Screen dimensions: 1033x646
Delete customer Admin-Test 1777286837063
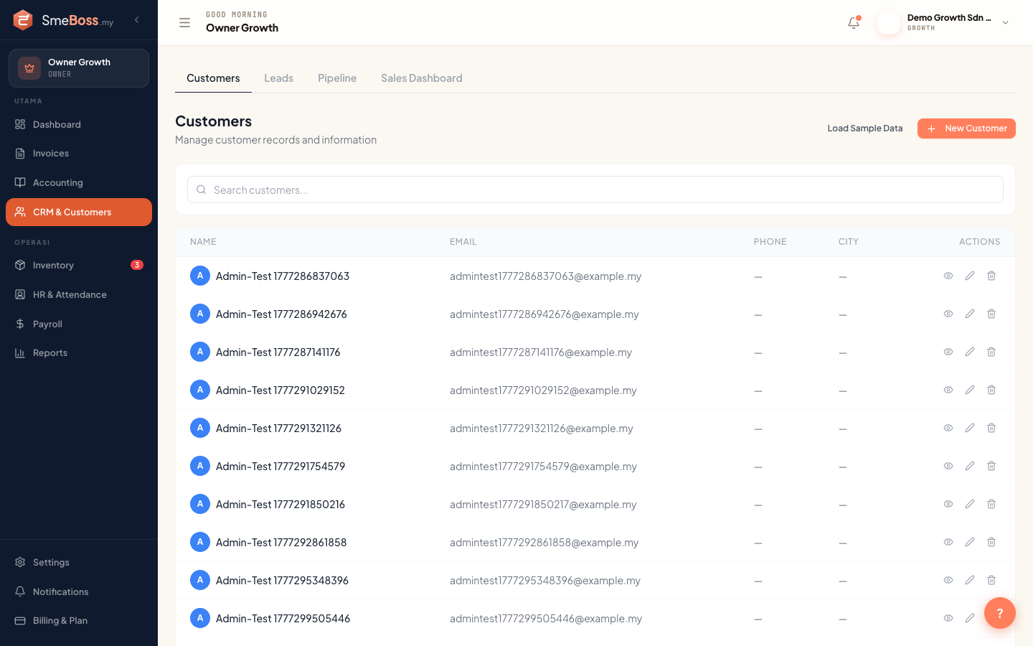[991, 276]
